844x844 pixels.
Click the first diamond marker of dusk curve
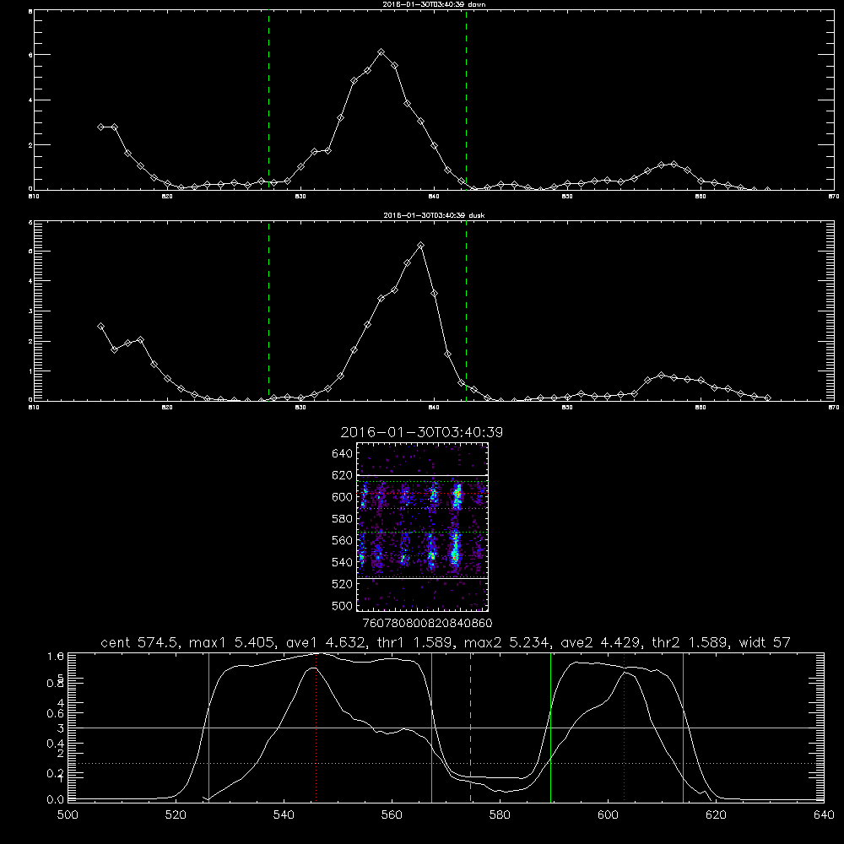(x=100, y=326)
